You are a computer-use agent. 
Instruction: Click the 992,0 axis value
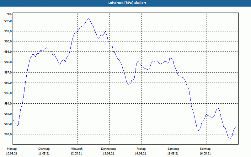[8, 21]
